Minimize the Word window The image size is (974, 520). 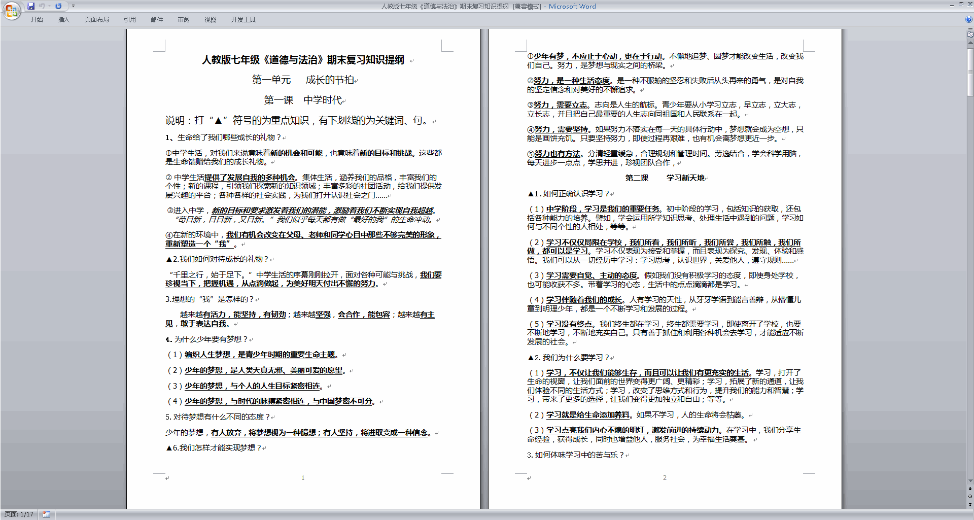tap(952, 5)
